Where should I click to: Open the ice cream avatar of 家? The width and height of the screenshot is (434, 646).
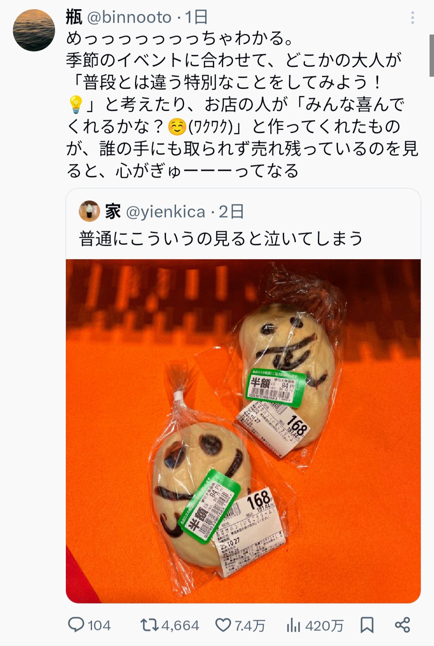pos(89,211)
